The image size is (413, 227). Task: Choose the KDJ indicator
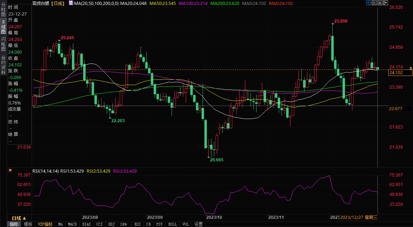coord(111,224)
